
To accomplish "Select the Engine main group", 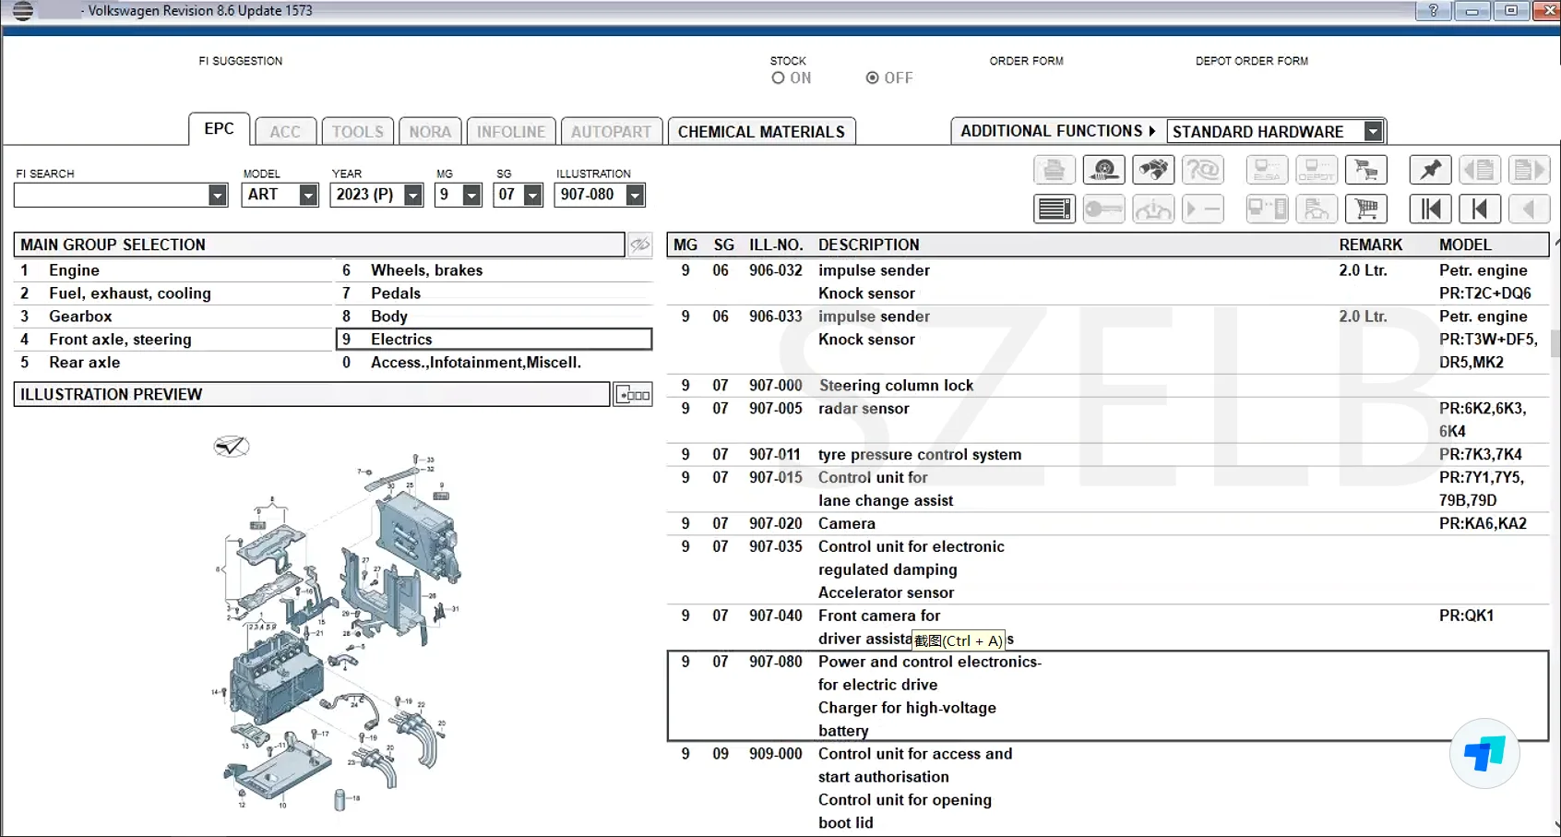I will (74, 270).
